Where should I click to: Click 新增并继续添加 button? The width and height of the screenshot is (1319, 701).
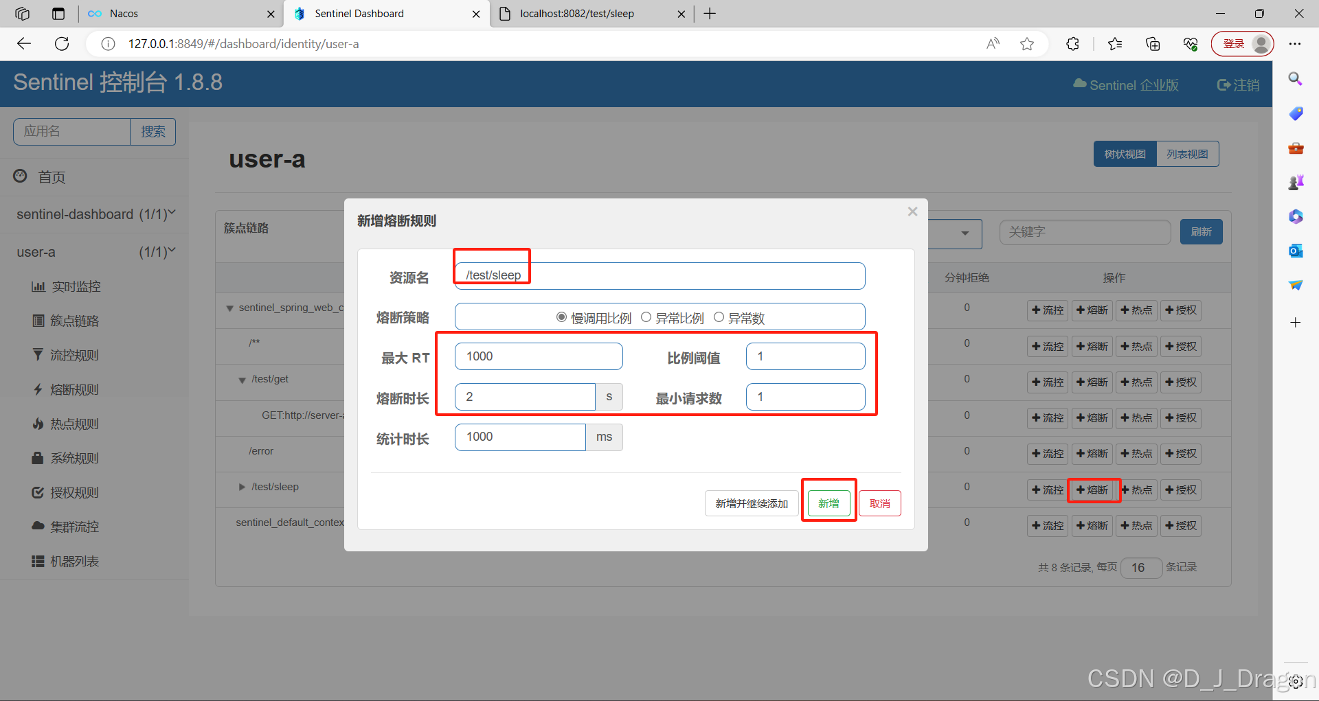[x=752, y=503]
